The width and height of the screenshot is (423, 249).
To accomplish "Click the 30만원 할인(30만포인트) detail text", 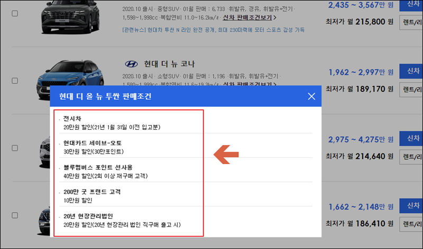I will coord(94,151).
